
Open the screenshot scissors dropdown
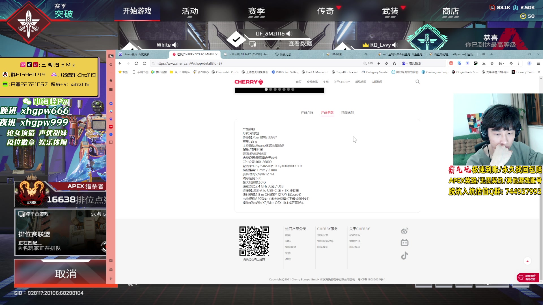point(501,63)
